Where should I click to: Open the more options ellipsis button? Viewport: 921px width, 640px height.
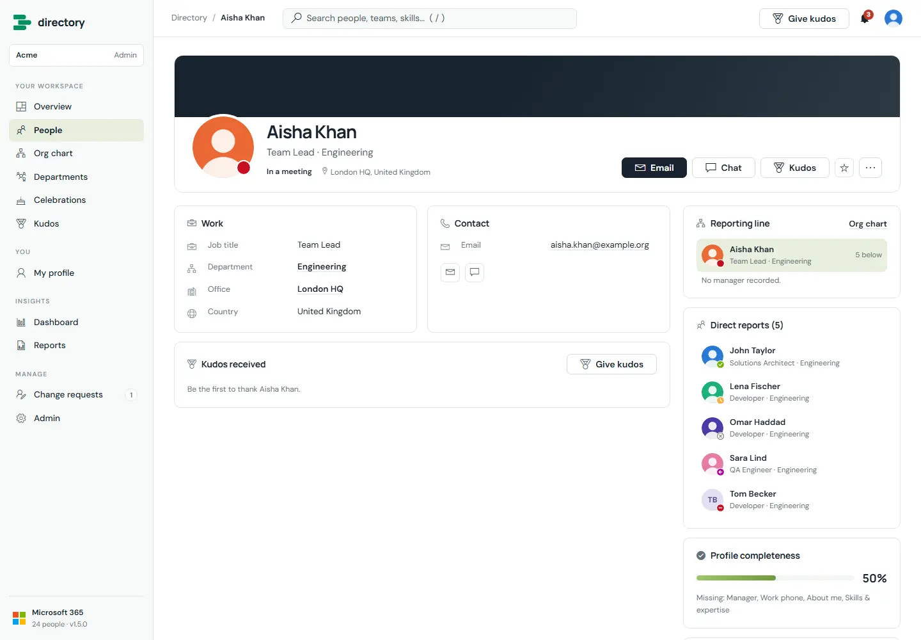[x=870, y=168]
